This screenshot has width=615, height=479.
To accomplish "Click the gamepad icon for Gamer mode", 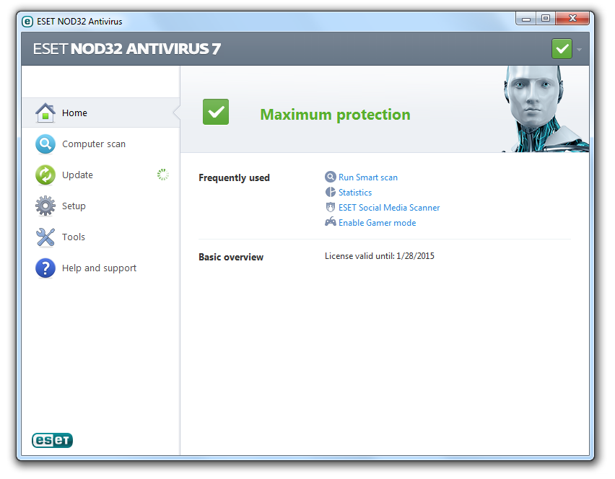I will (x=331, y=222).
